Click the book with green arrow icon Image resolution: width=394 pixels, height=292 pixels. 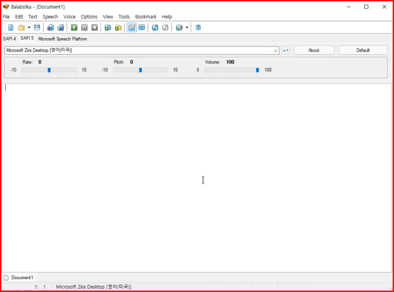pos(155,28)
